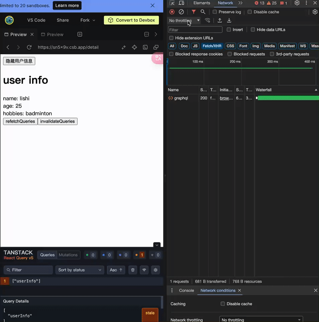The height and width of the screenshot is (322, 319).
Task: Open React Query devtools settings gear
Action: coord(155,270)
